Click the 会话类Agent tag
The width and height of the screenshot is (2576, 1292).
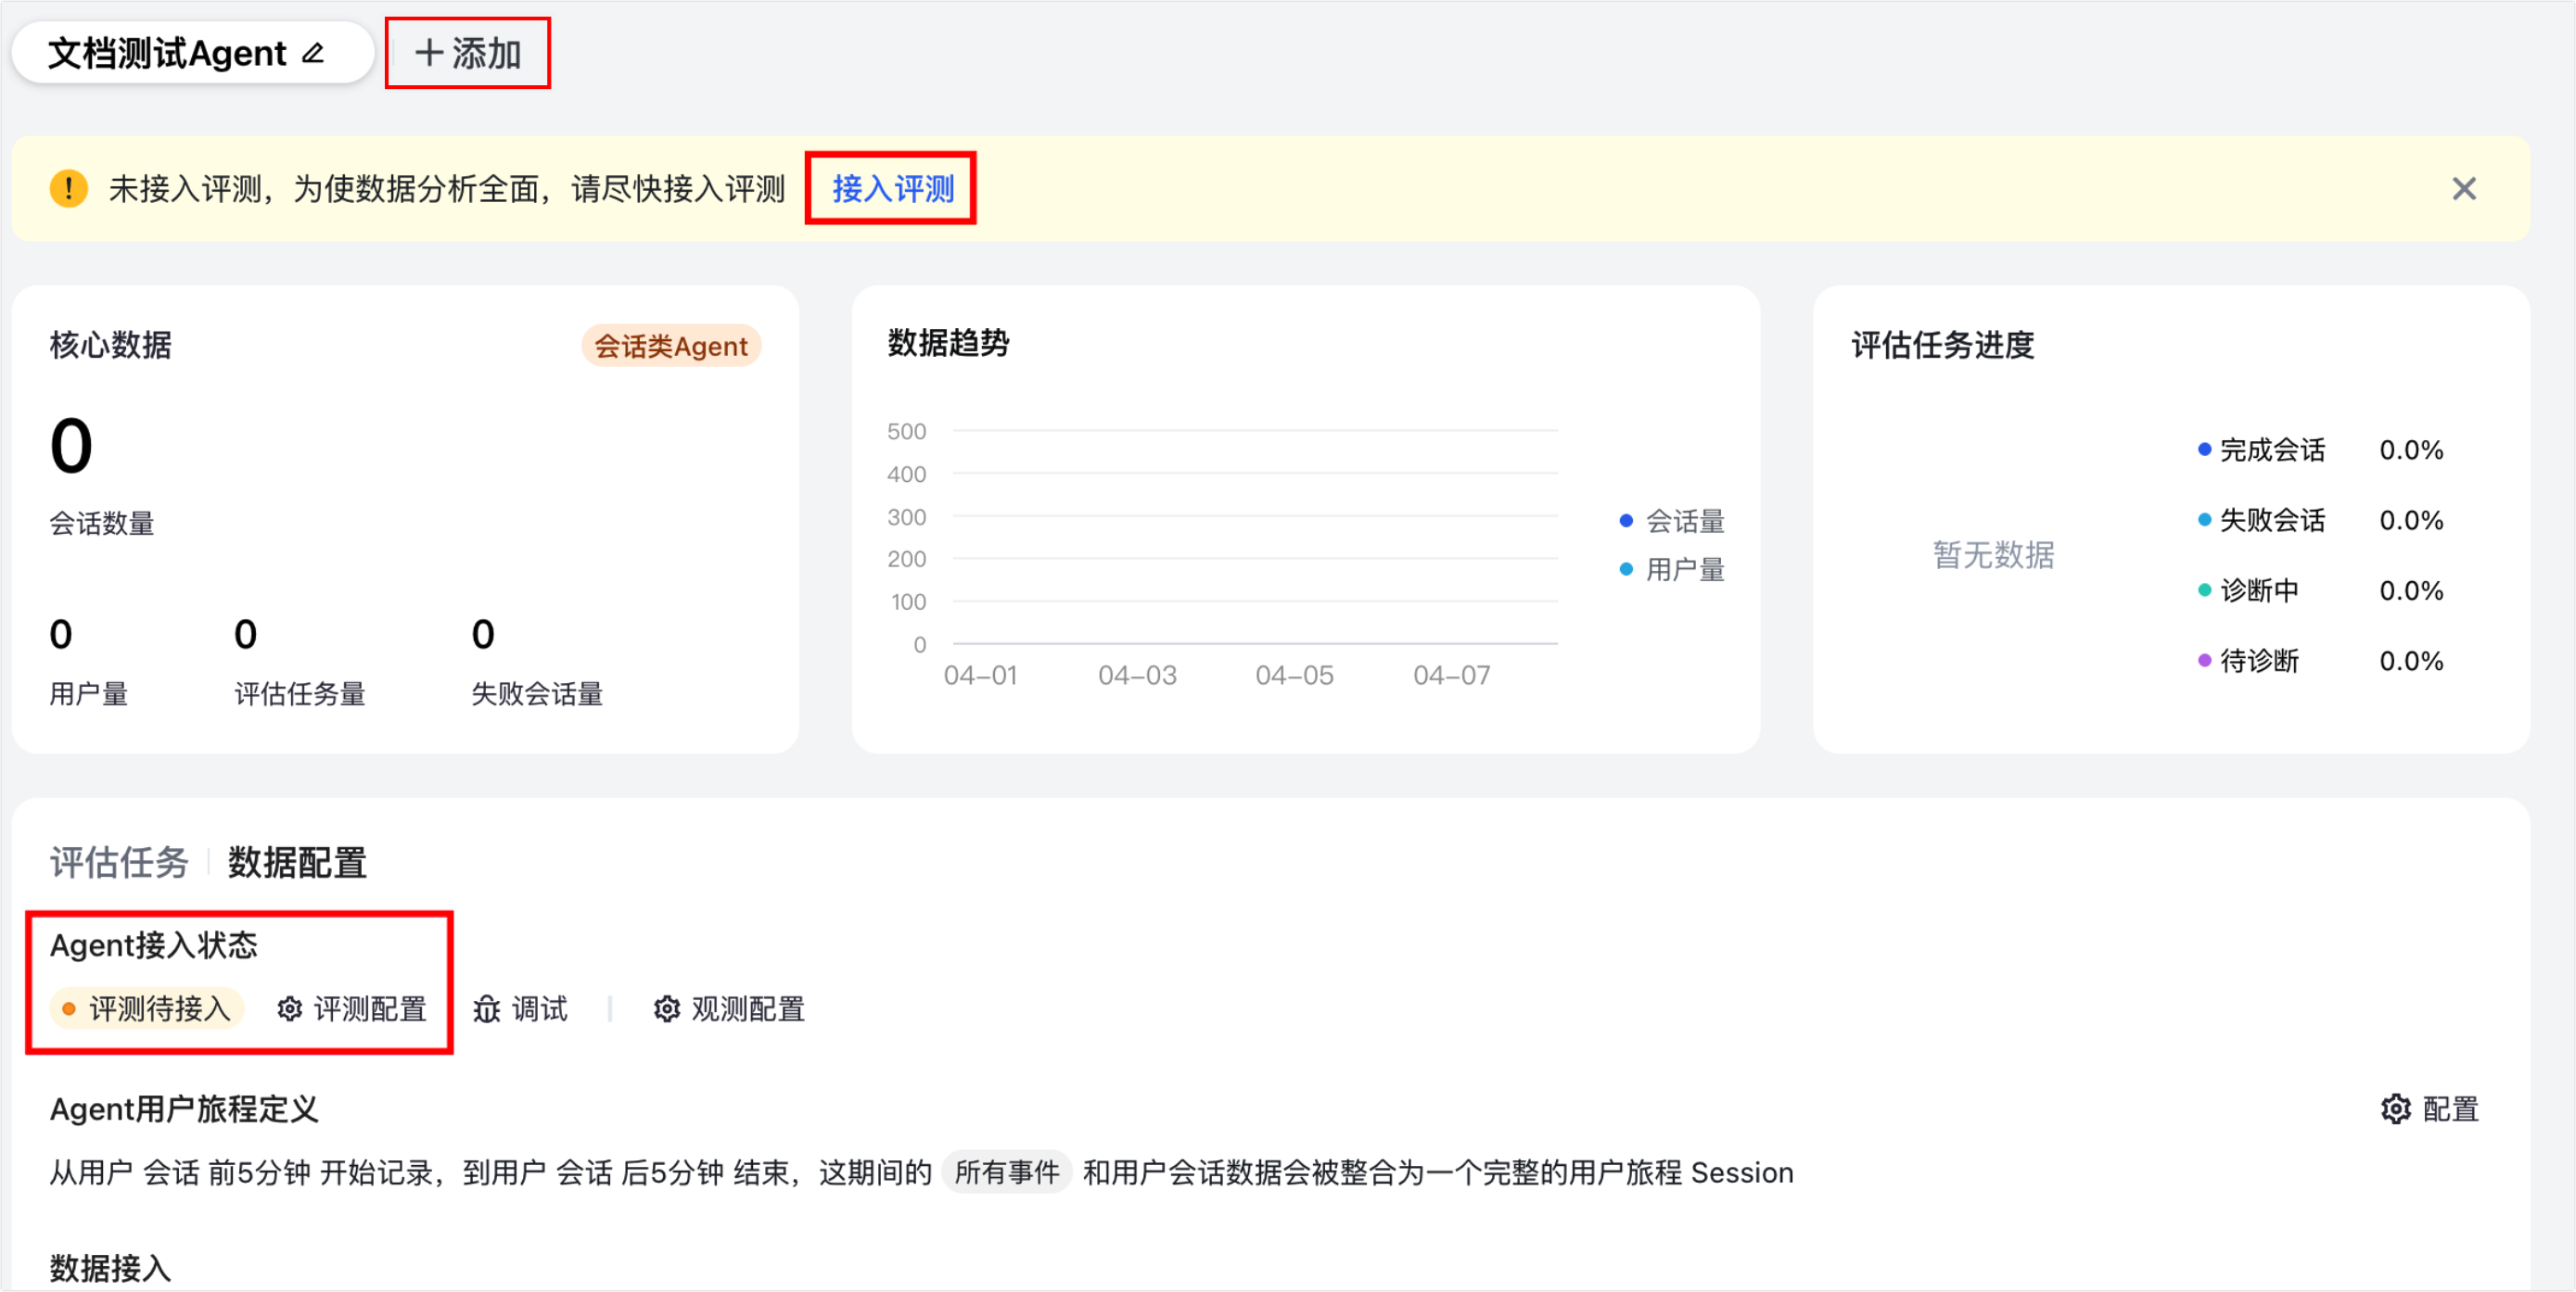click(671, 346)
